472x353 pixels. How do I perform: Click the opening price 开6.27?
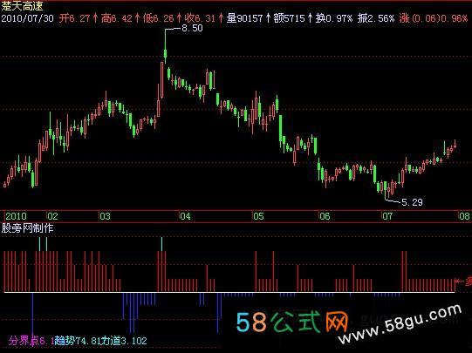pyautogui.click(x=74, y=18)
